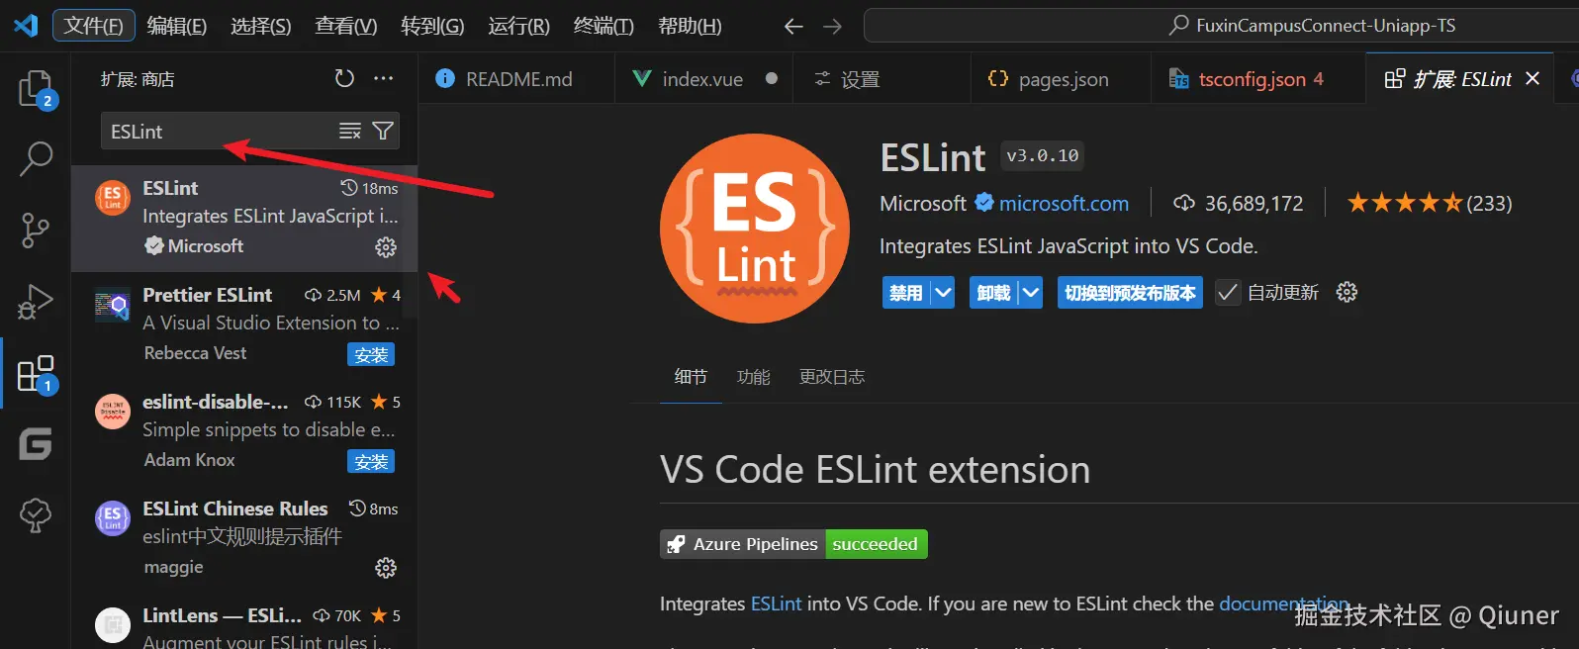Click the command center search bar
The width and height of the screenshot is (1579, 649).
(1221, 26)
